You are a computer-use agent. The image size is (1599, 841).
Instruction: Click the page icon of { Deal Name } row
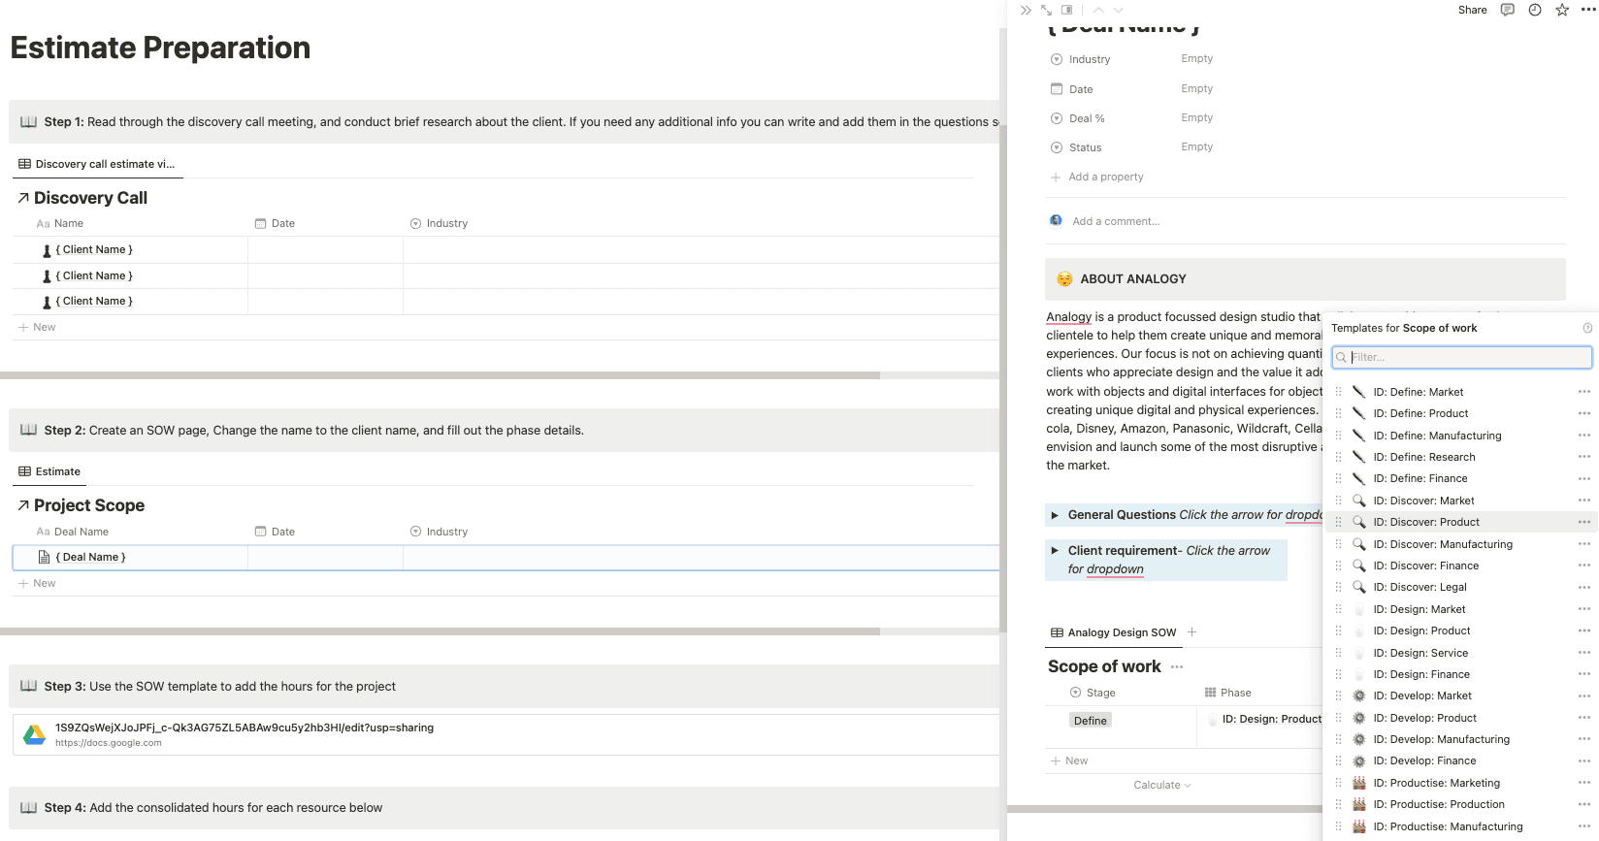(44, 557)
